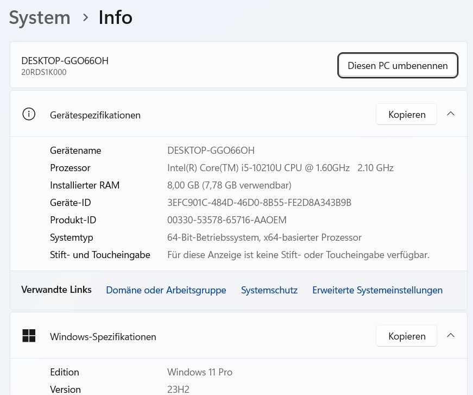
Task: Click the 8,00 GB RAM value
Action: (x=229, y=185)
